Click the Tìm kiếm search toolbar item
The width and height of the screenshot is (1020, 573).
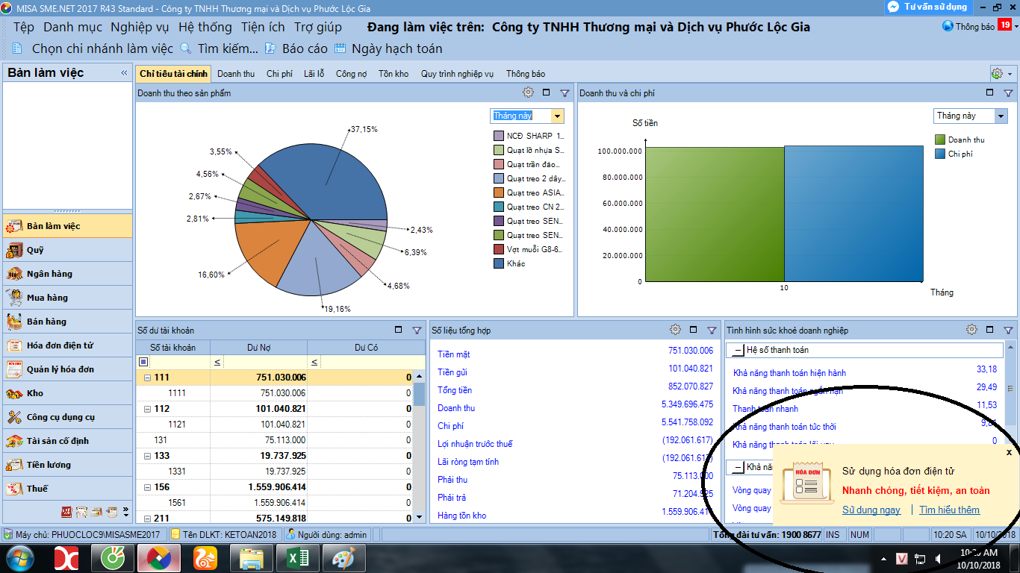[220, 48]
